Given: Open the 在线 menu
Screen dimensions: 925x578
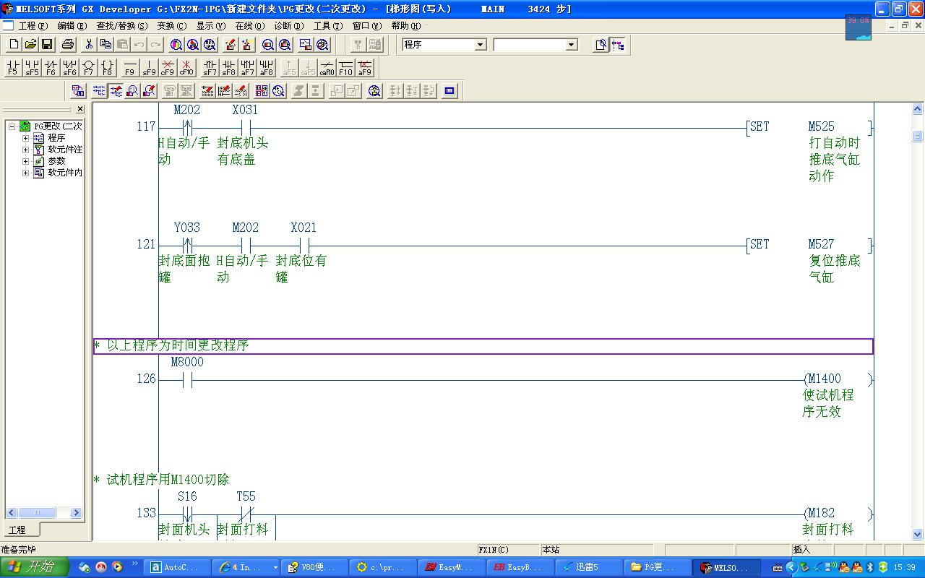Looking at the screenshot, I should click(x=249, y=25).
